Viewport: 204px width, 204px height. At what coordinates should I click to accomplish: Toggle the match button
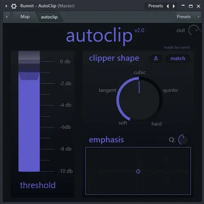pos(178,58)
